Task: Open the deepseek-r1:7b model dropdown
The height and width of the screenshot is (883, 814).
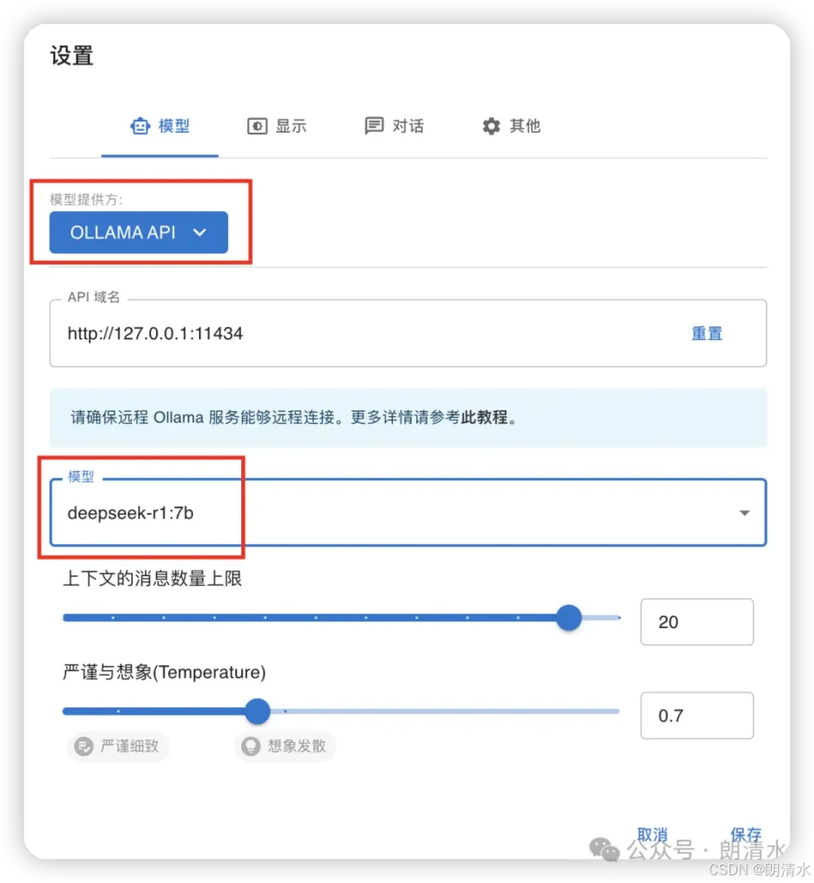Action: [x=408, y=513]
